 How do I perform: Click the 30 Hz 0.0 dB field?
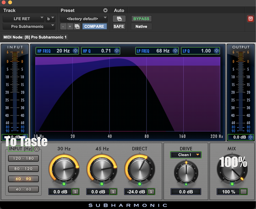(x=60, y=192)
